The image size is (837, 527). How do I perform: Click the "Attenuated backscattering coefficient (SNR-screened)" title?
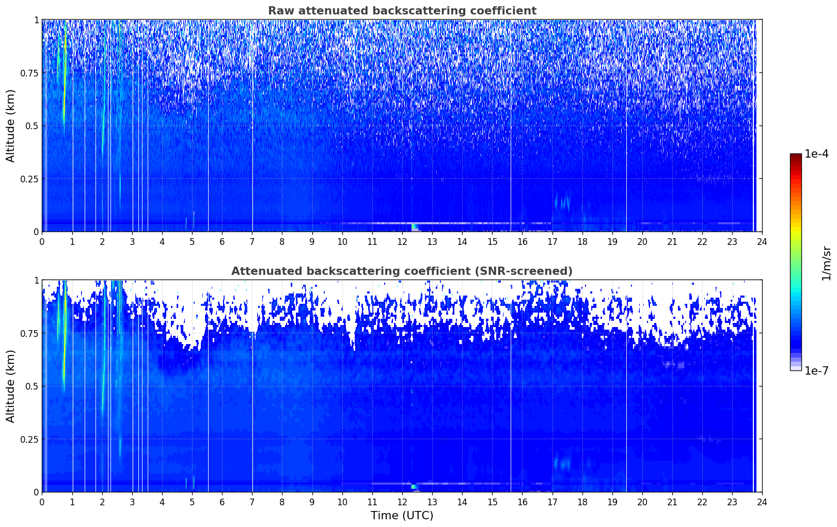pyautogui.click(x=402, y=271)
